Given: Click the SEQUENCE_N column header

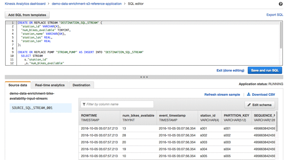Looking at the screenshot, I should tap(263, 118).
